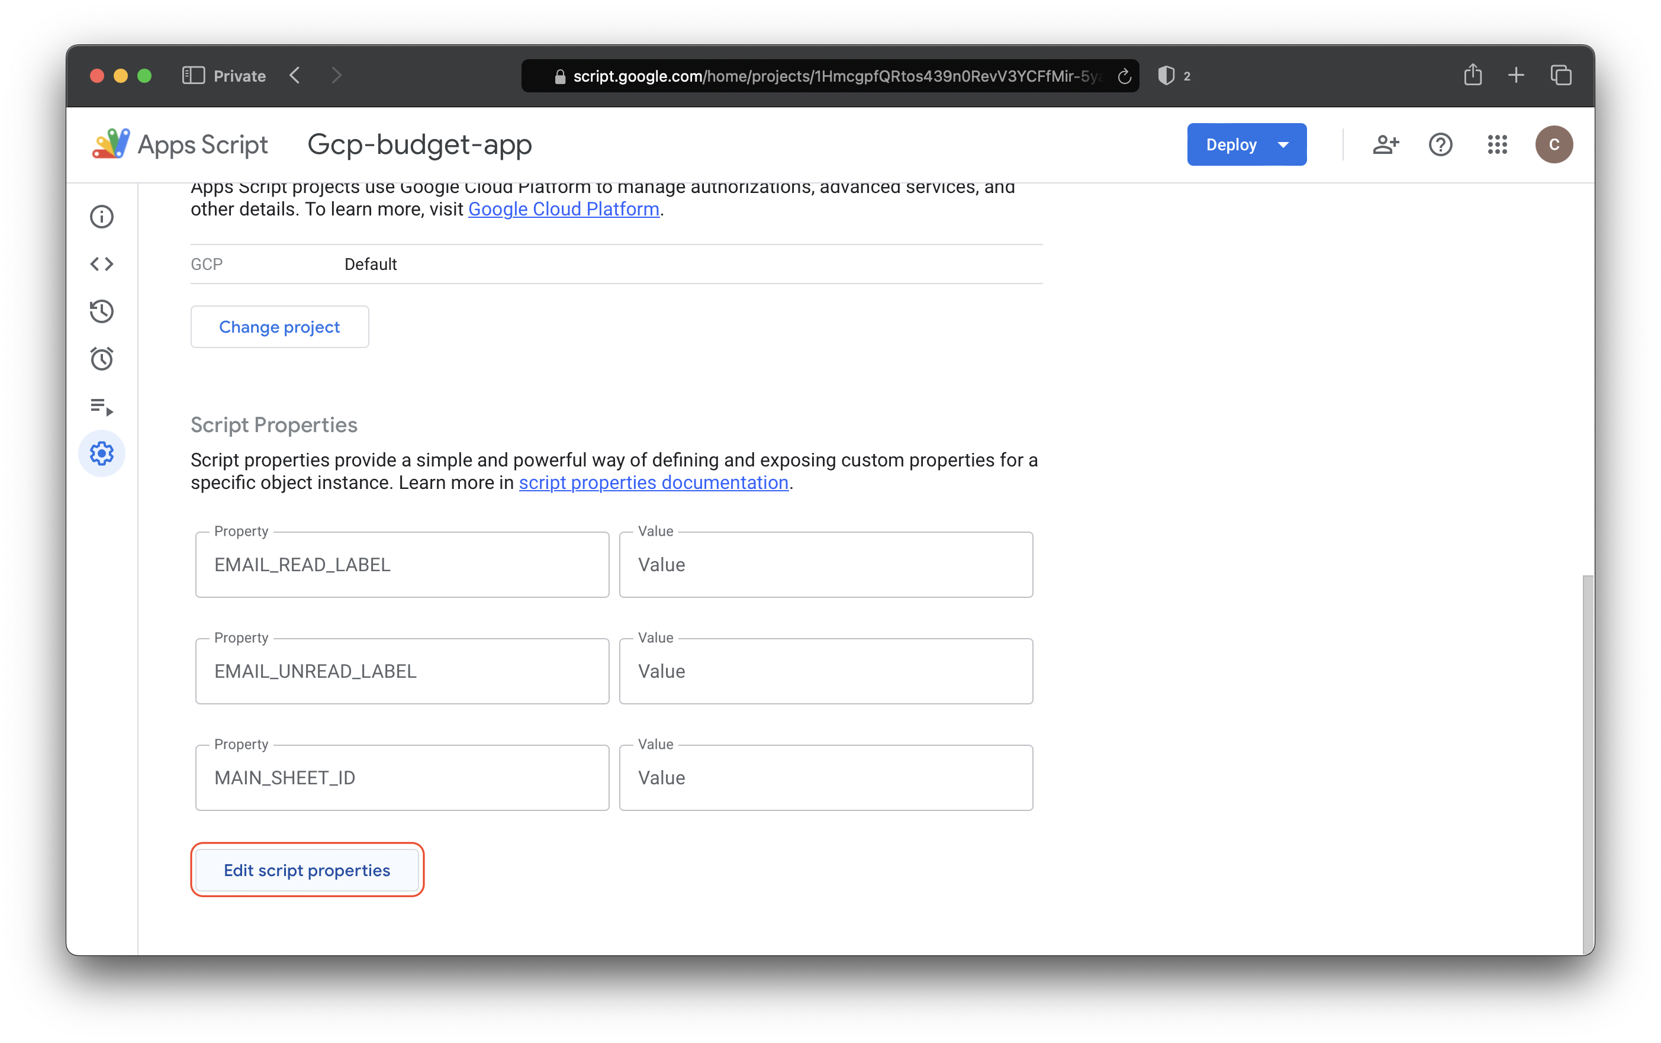
Task: Click Edit script properties button
Action: (x=306, y=869)
